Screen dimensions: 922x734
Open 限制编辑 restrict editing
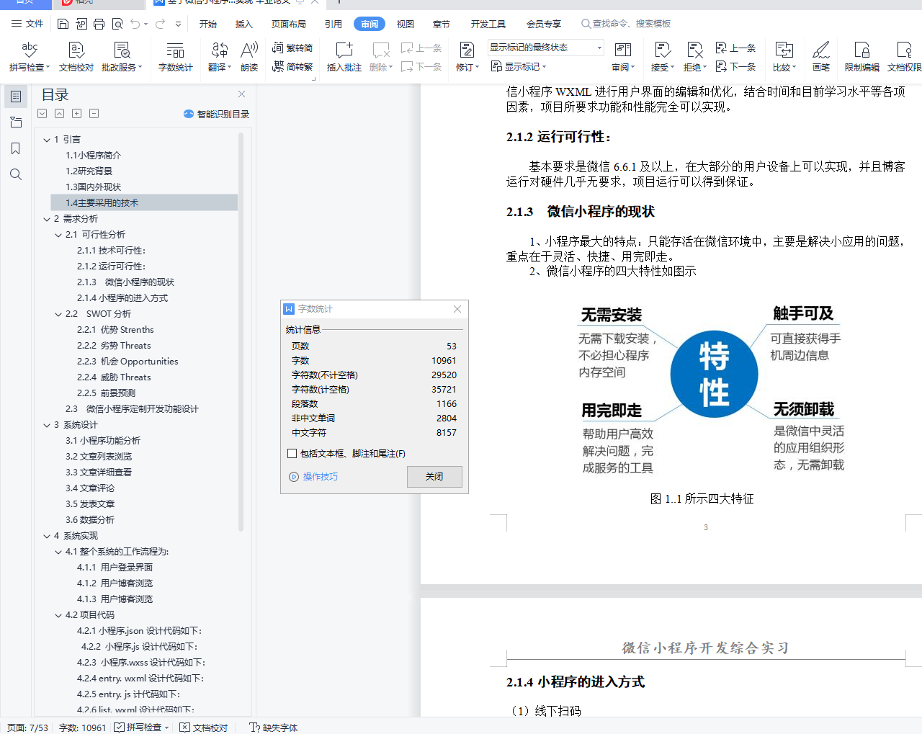point(862,56)
